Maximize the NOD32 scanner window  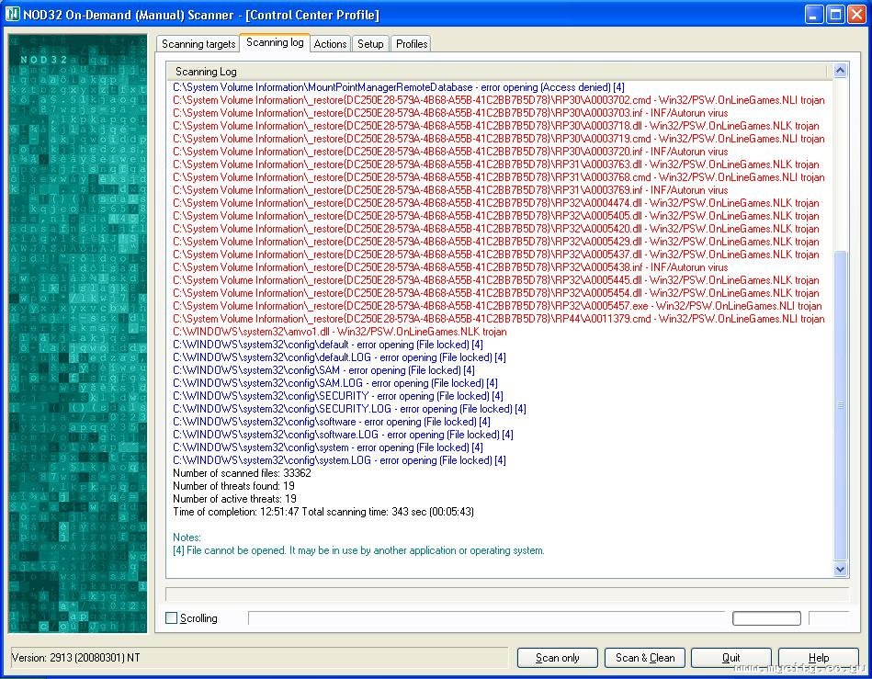[834, 15]
